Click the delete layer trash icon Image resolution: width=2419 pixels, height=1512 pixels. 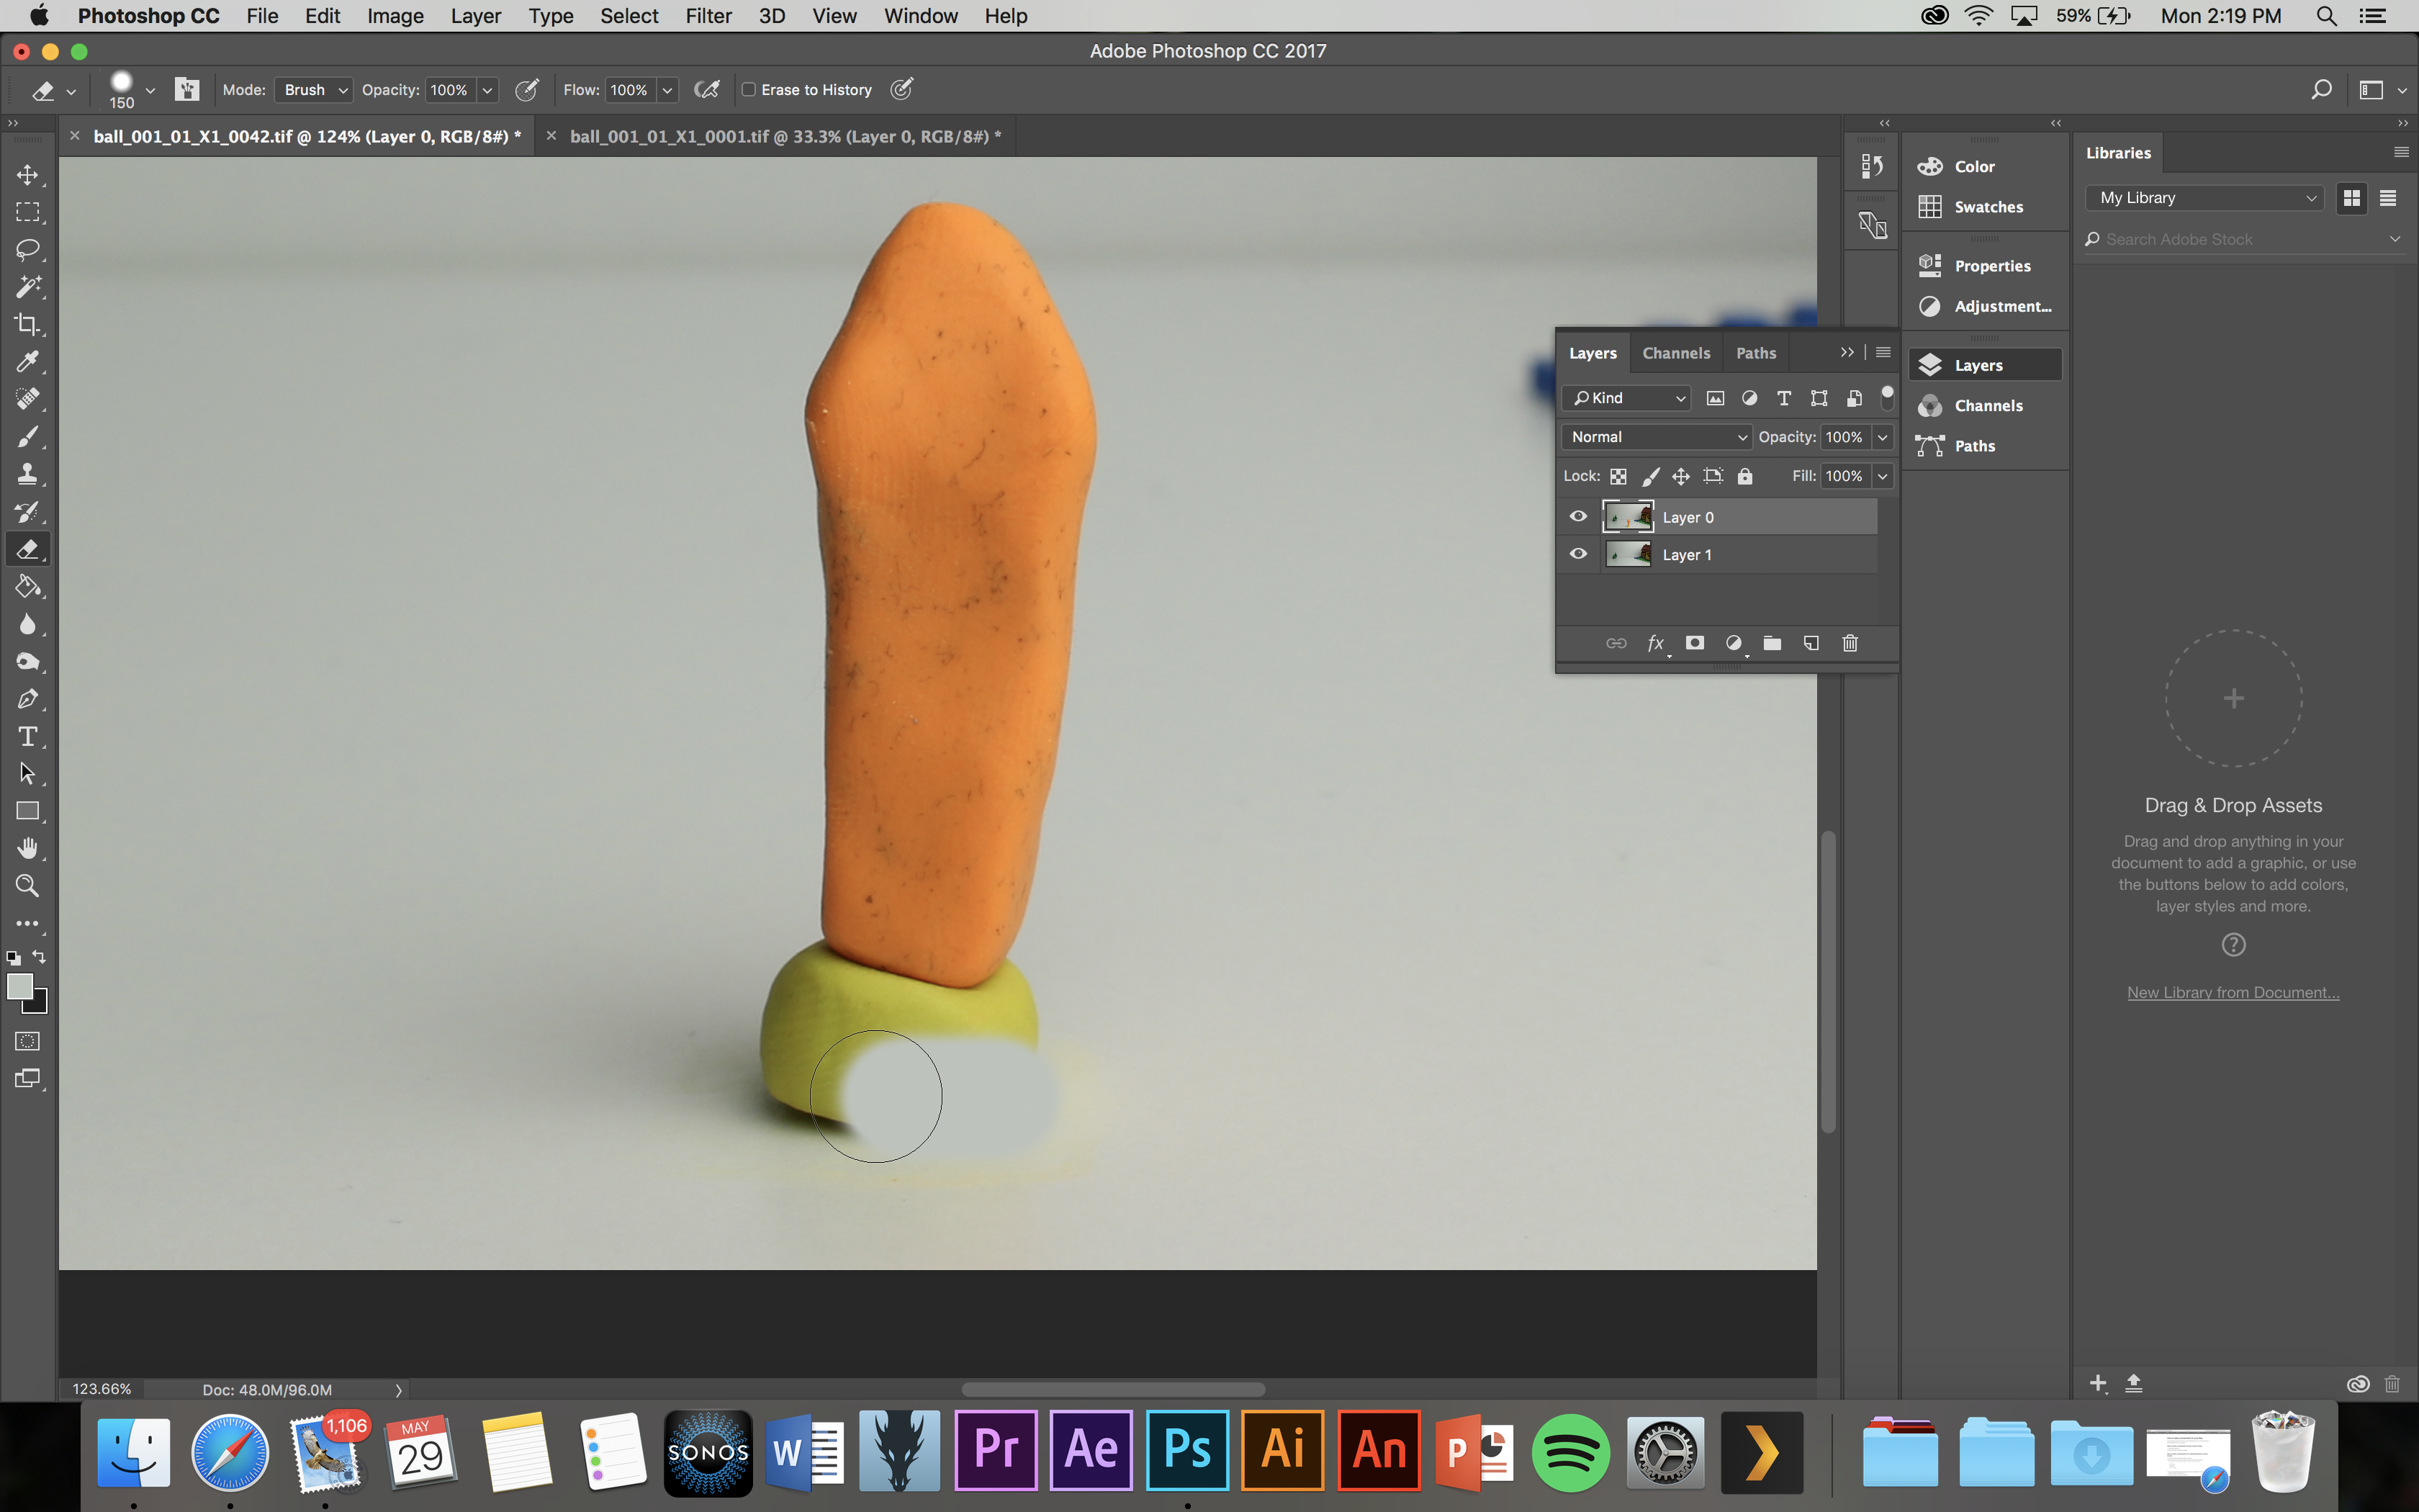click(1850, 643)
